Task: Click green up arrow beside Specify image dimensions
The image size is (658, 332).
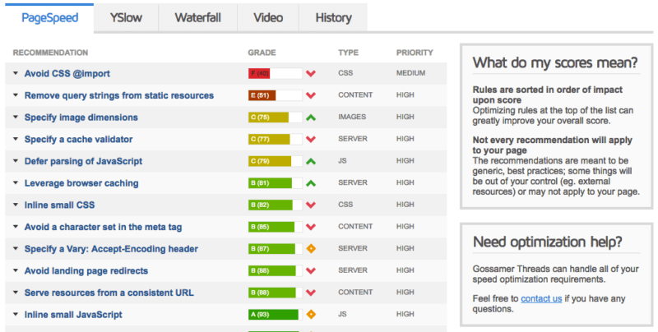Action: click(311, 118)
